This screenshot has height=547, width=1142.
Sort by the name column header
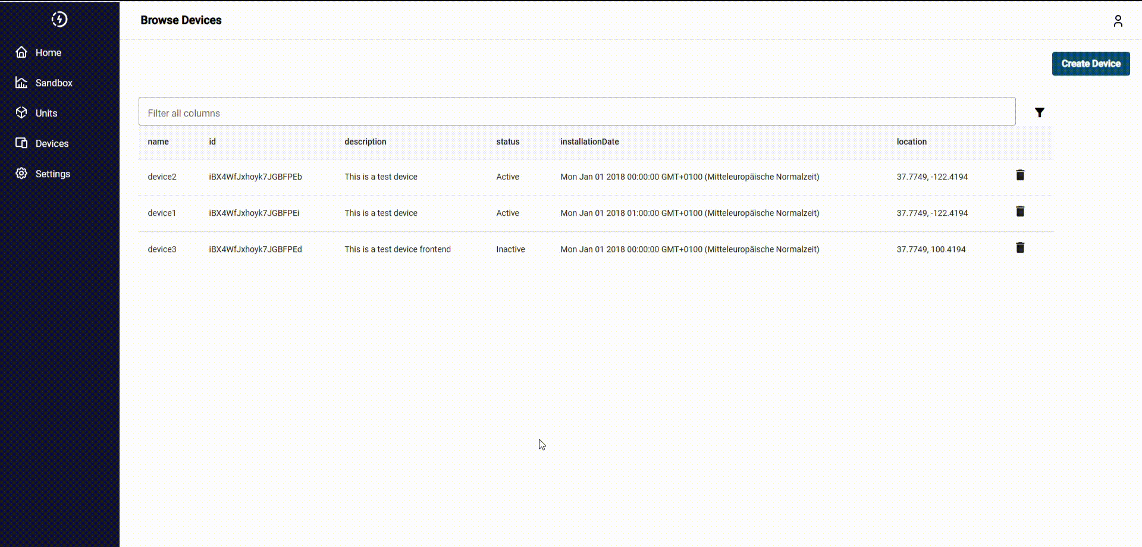point(158,142)
